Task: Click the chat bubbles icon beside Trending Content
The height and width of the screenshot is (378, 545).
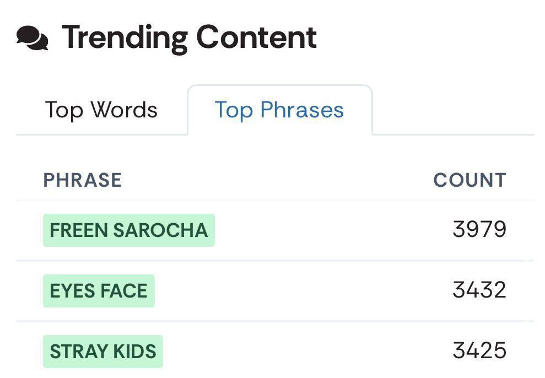Action: [x=33, y=38]
